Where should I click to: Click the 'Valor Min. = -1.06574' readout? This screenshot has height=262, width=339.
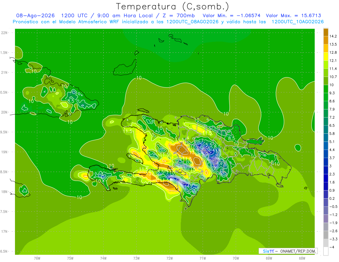point(232,16)
